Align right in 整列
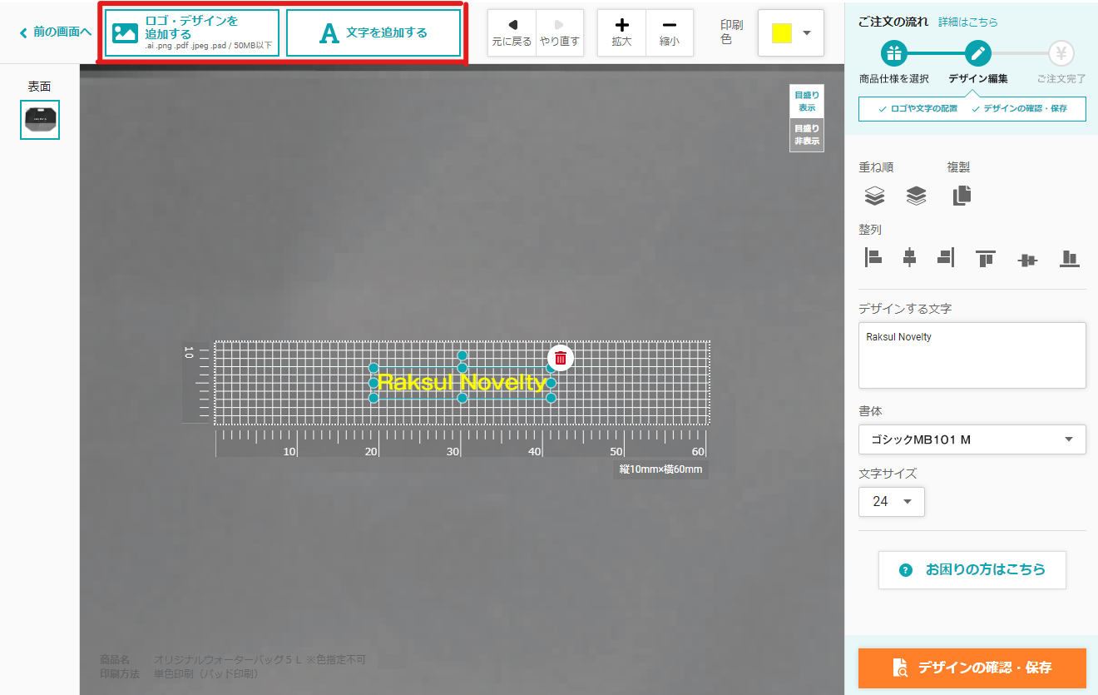The height and width of the screenshot is (695, 1098). (x=946, y=258)
